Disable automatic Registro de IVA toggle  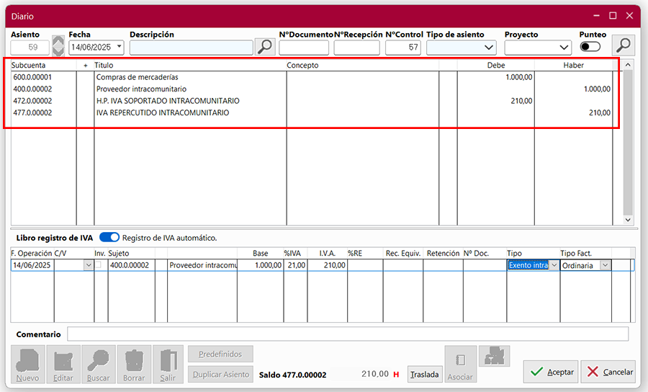click(x=109, y=237)
